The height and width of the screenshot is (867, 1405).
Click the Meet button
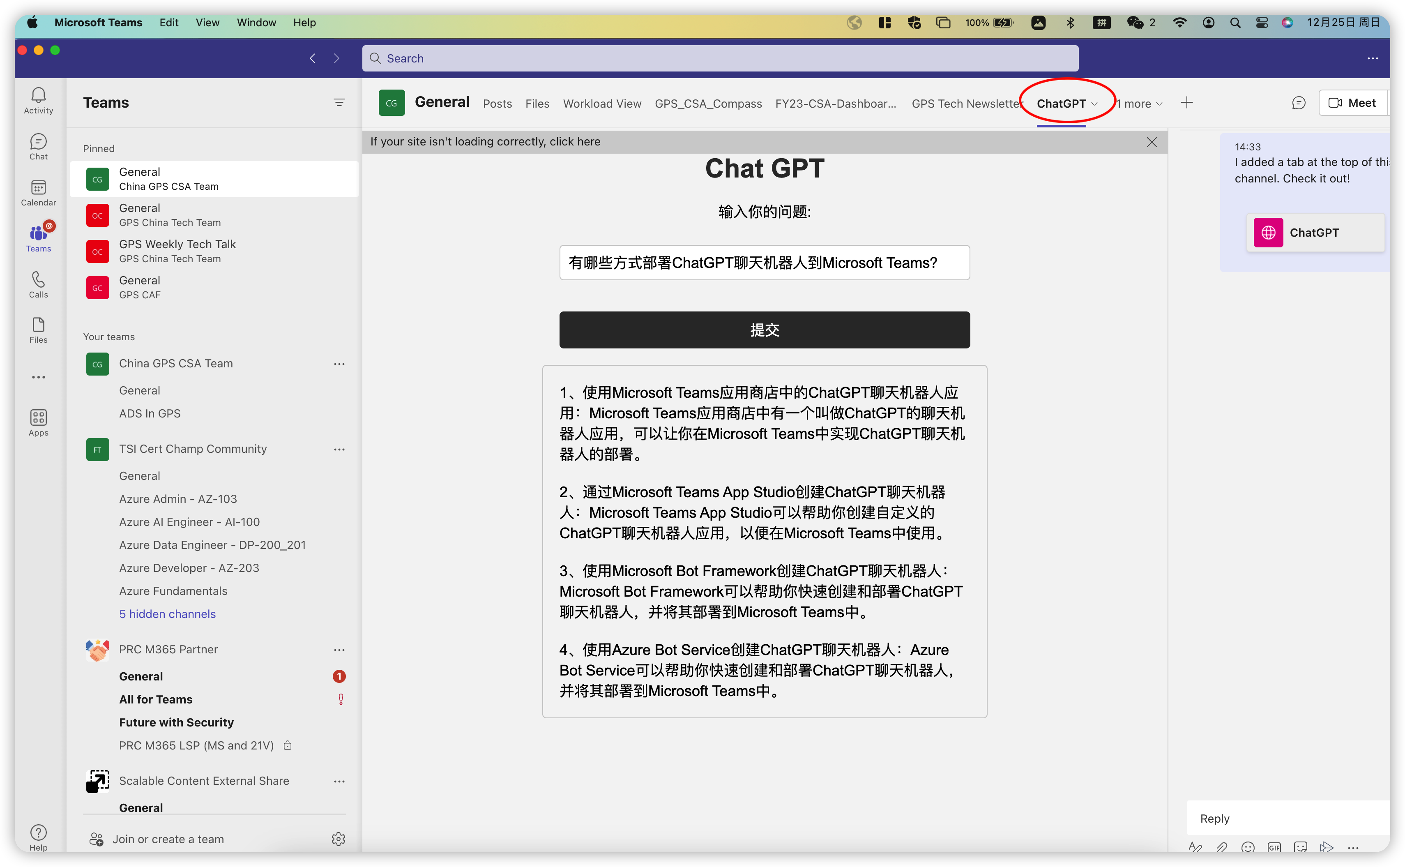[x=1352, y=103]
